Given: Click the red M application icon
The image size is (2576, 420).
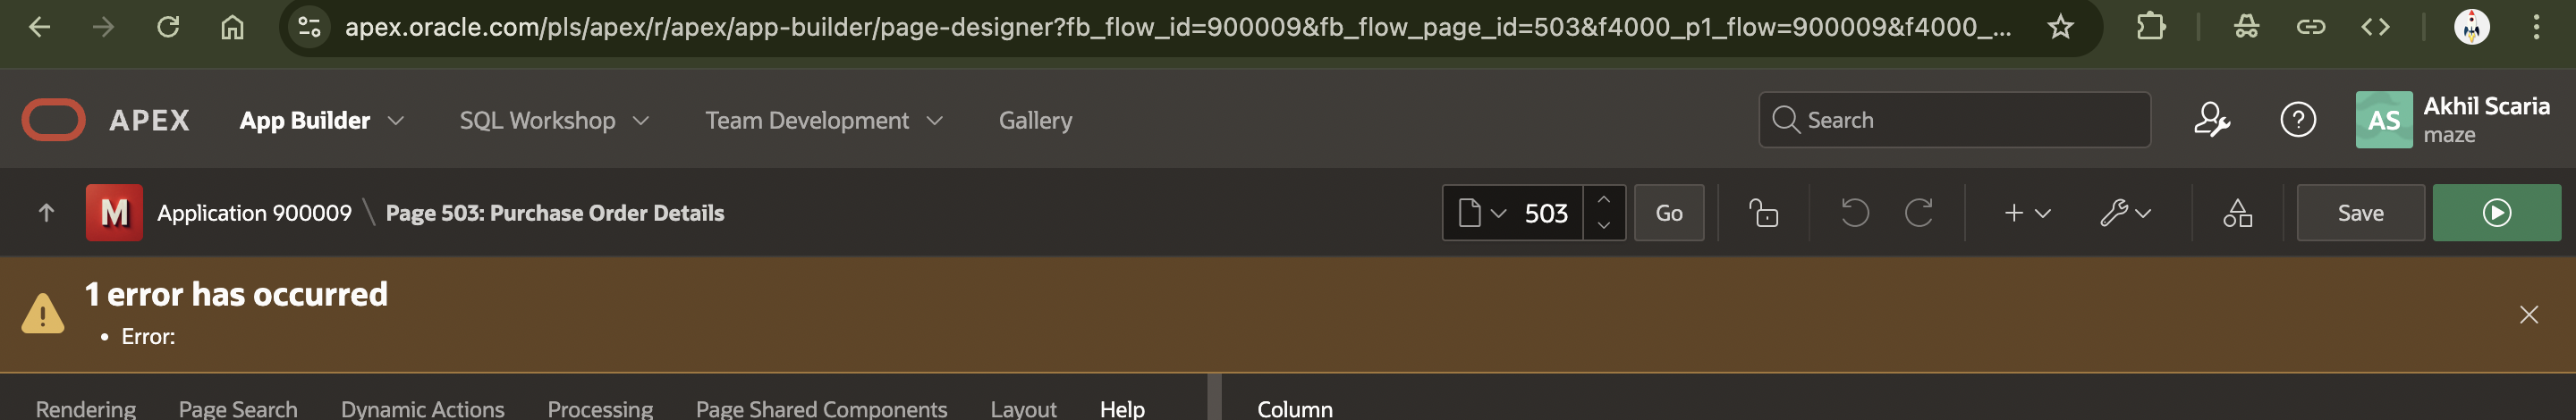Looking at the screenshot, I should pyautogui.click(x=114, y=212).
